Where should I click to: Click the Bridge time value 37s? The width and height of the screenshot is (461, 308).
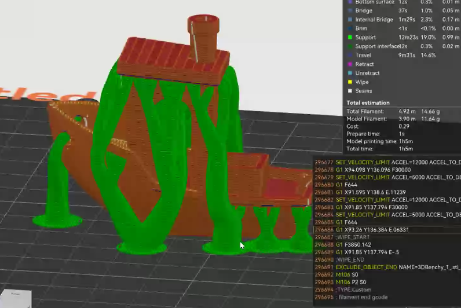(x=403, y=10)
